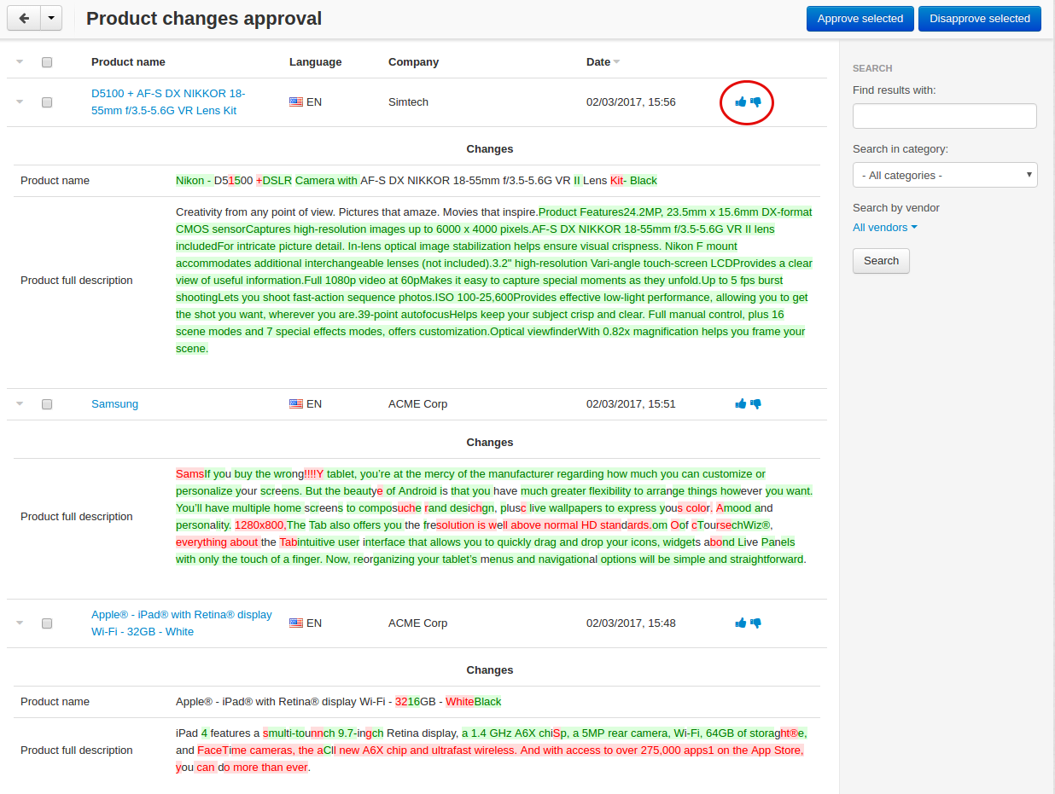Click the 02/03/2017, 15:56 date cell
The width and height of the screenshot is (1055, 794).
coord(631,102)
